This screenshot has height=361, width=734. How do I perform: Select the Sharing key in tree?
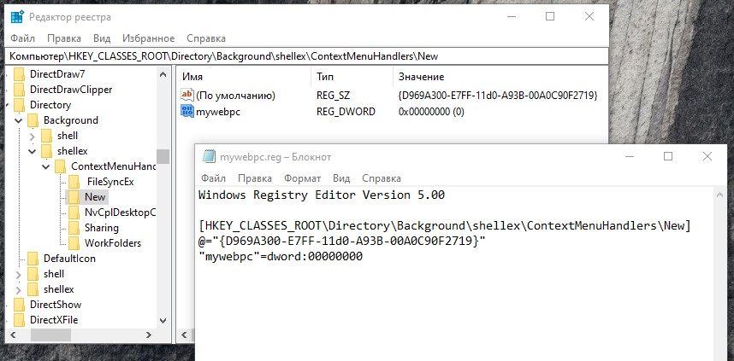coord(101,228)
